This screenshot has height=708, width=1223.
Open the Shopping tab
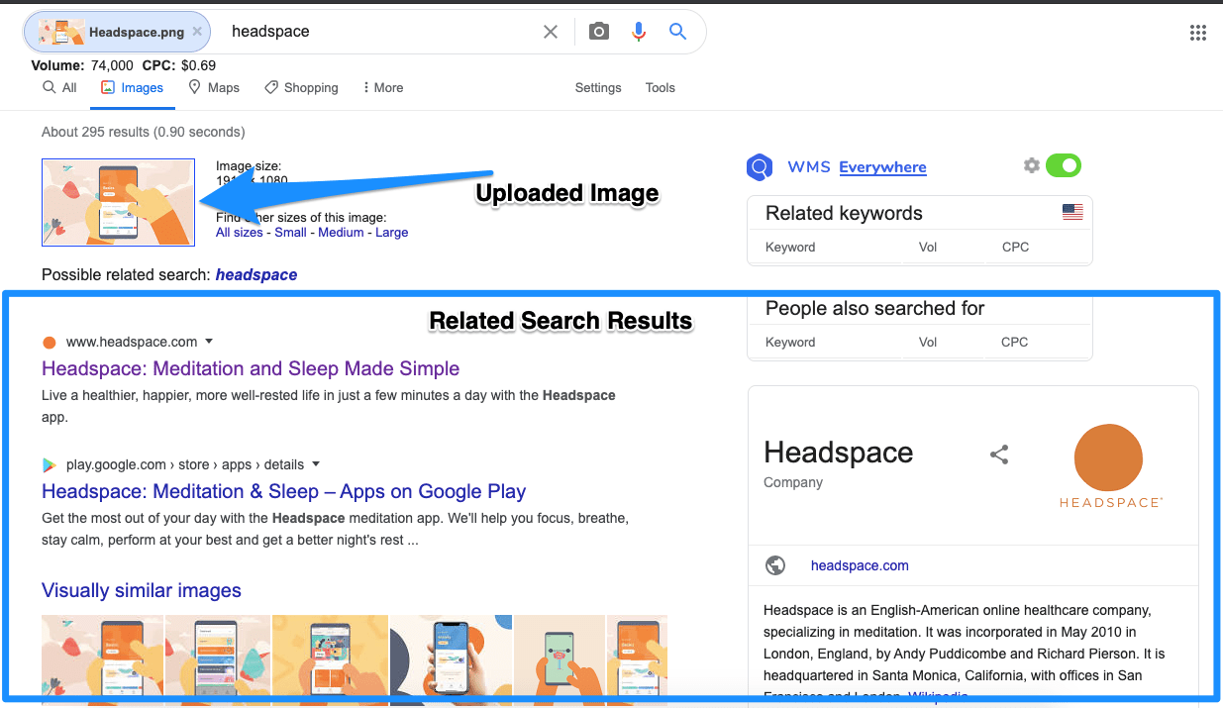301,87
